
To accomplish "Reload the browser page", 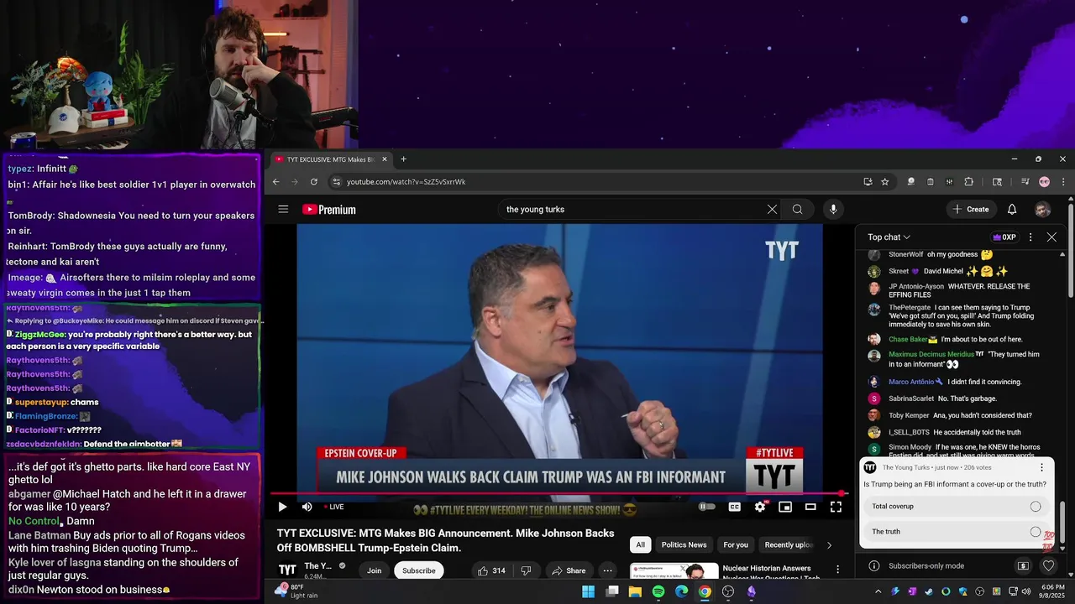I will 314,181.
